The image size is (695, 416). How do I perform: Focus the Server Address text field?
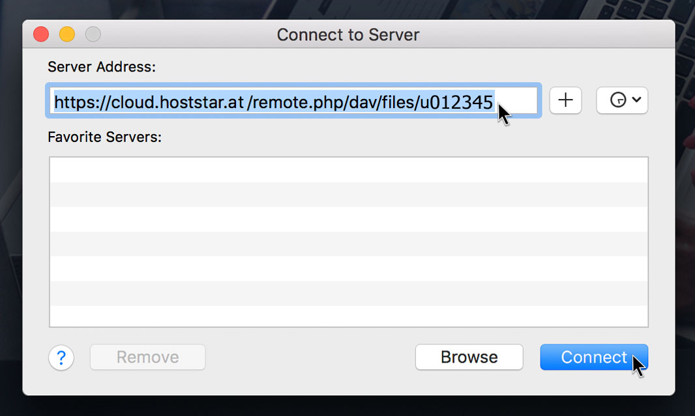coord(293,100)
